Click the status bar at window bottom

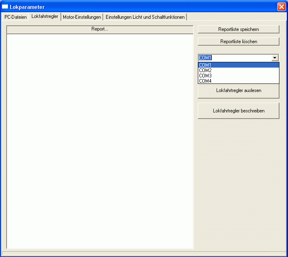point(144,254)
